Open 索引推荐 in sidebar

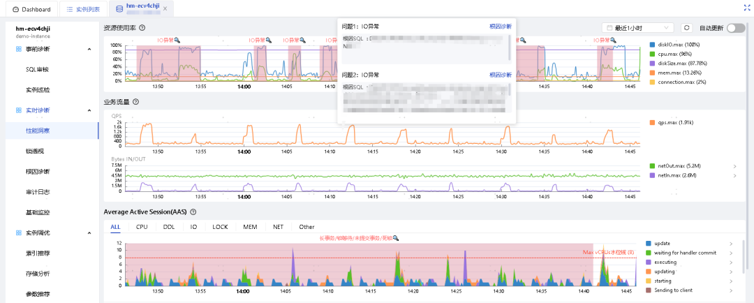click(x=38, y=253)
